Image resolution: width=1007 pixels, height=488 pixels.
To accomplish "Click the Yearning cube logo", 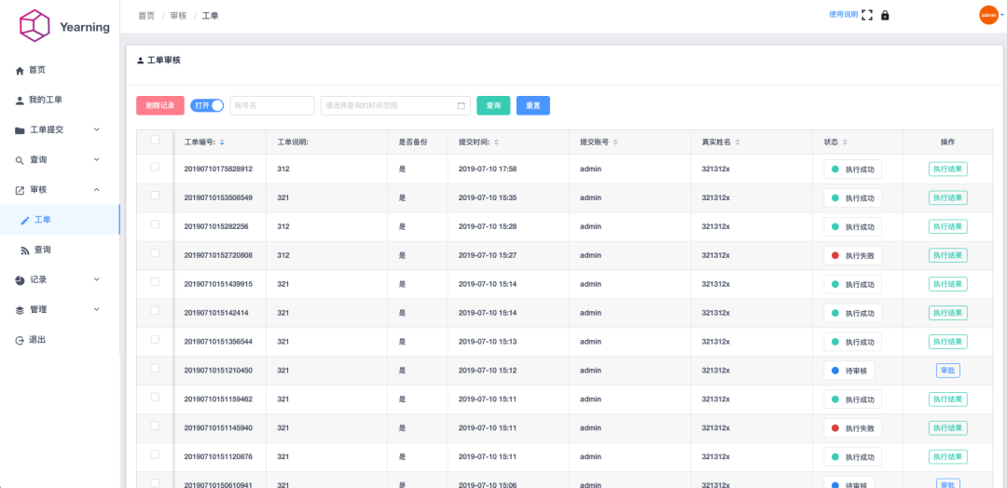I will tap(34, 26).
